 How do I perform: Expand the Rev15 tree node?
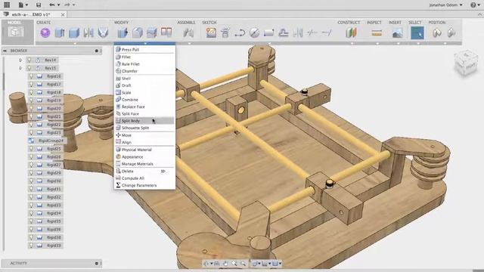(20, 68)
